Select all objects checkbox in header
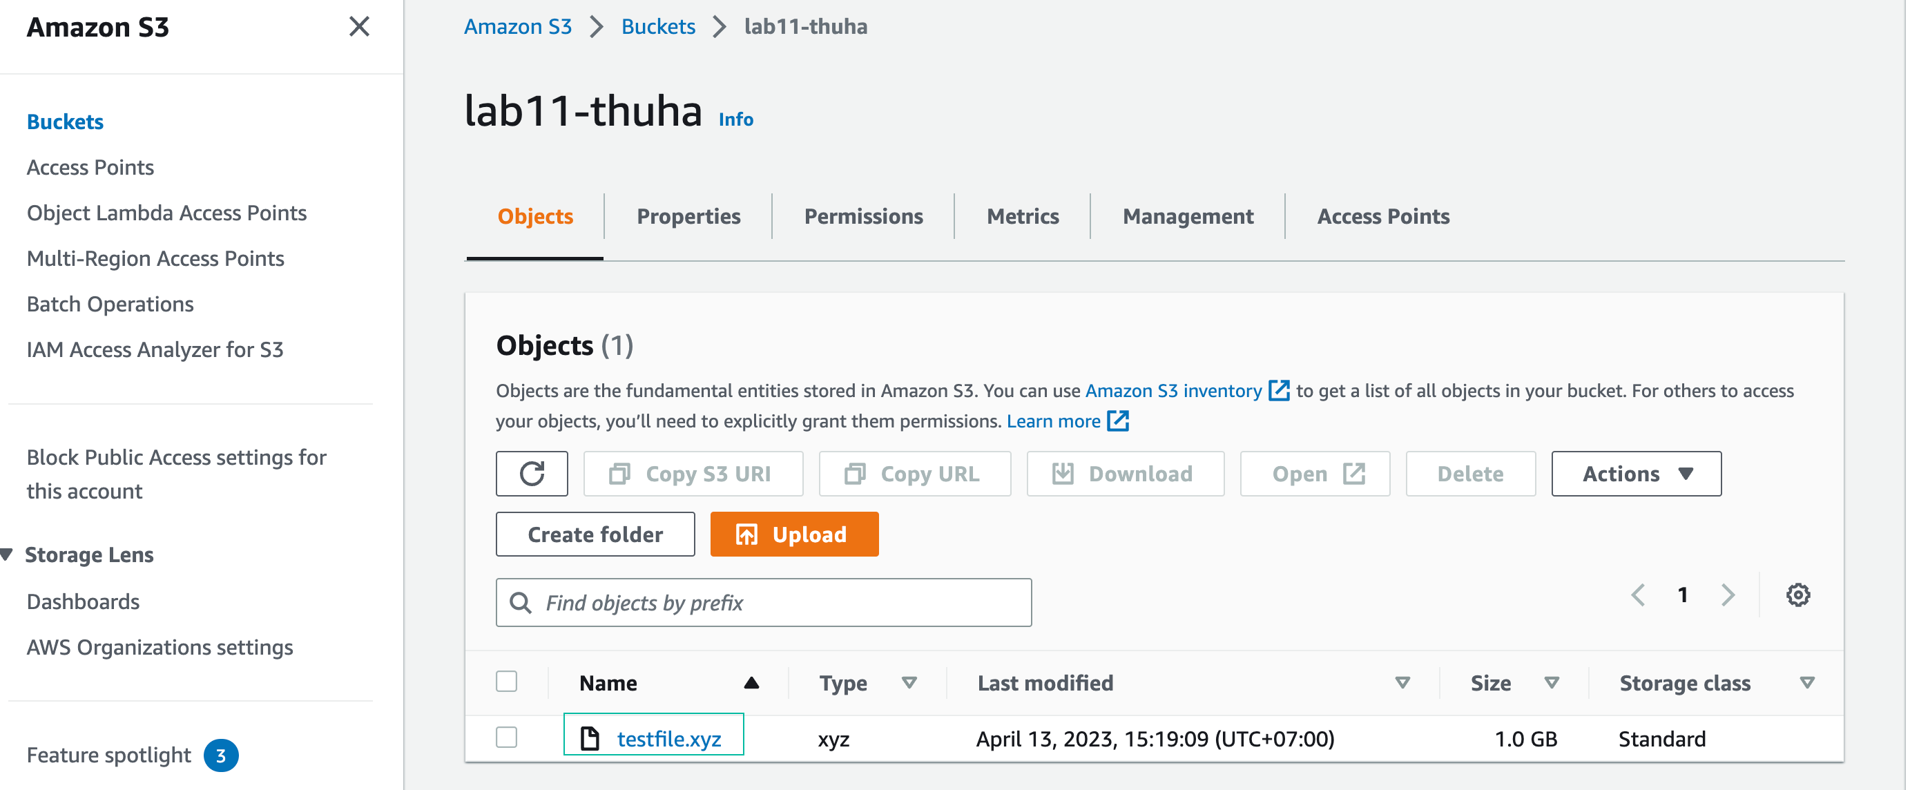Image resolution: width=1910 pixels, height=790 pixels. pyautogui.click(x=506, y=681)
